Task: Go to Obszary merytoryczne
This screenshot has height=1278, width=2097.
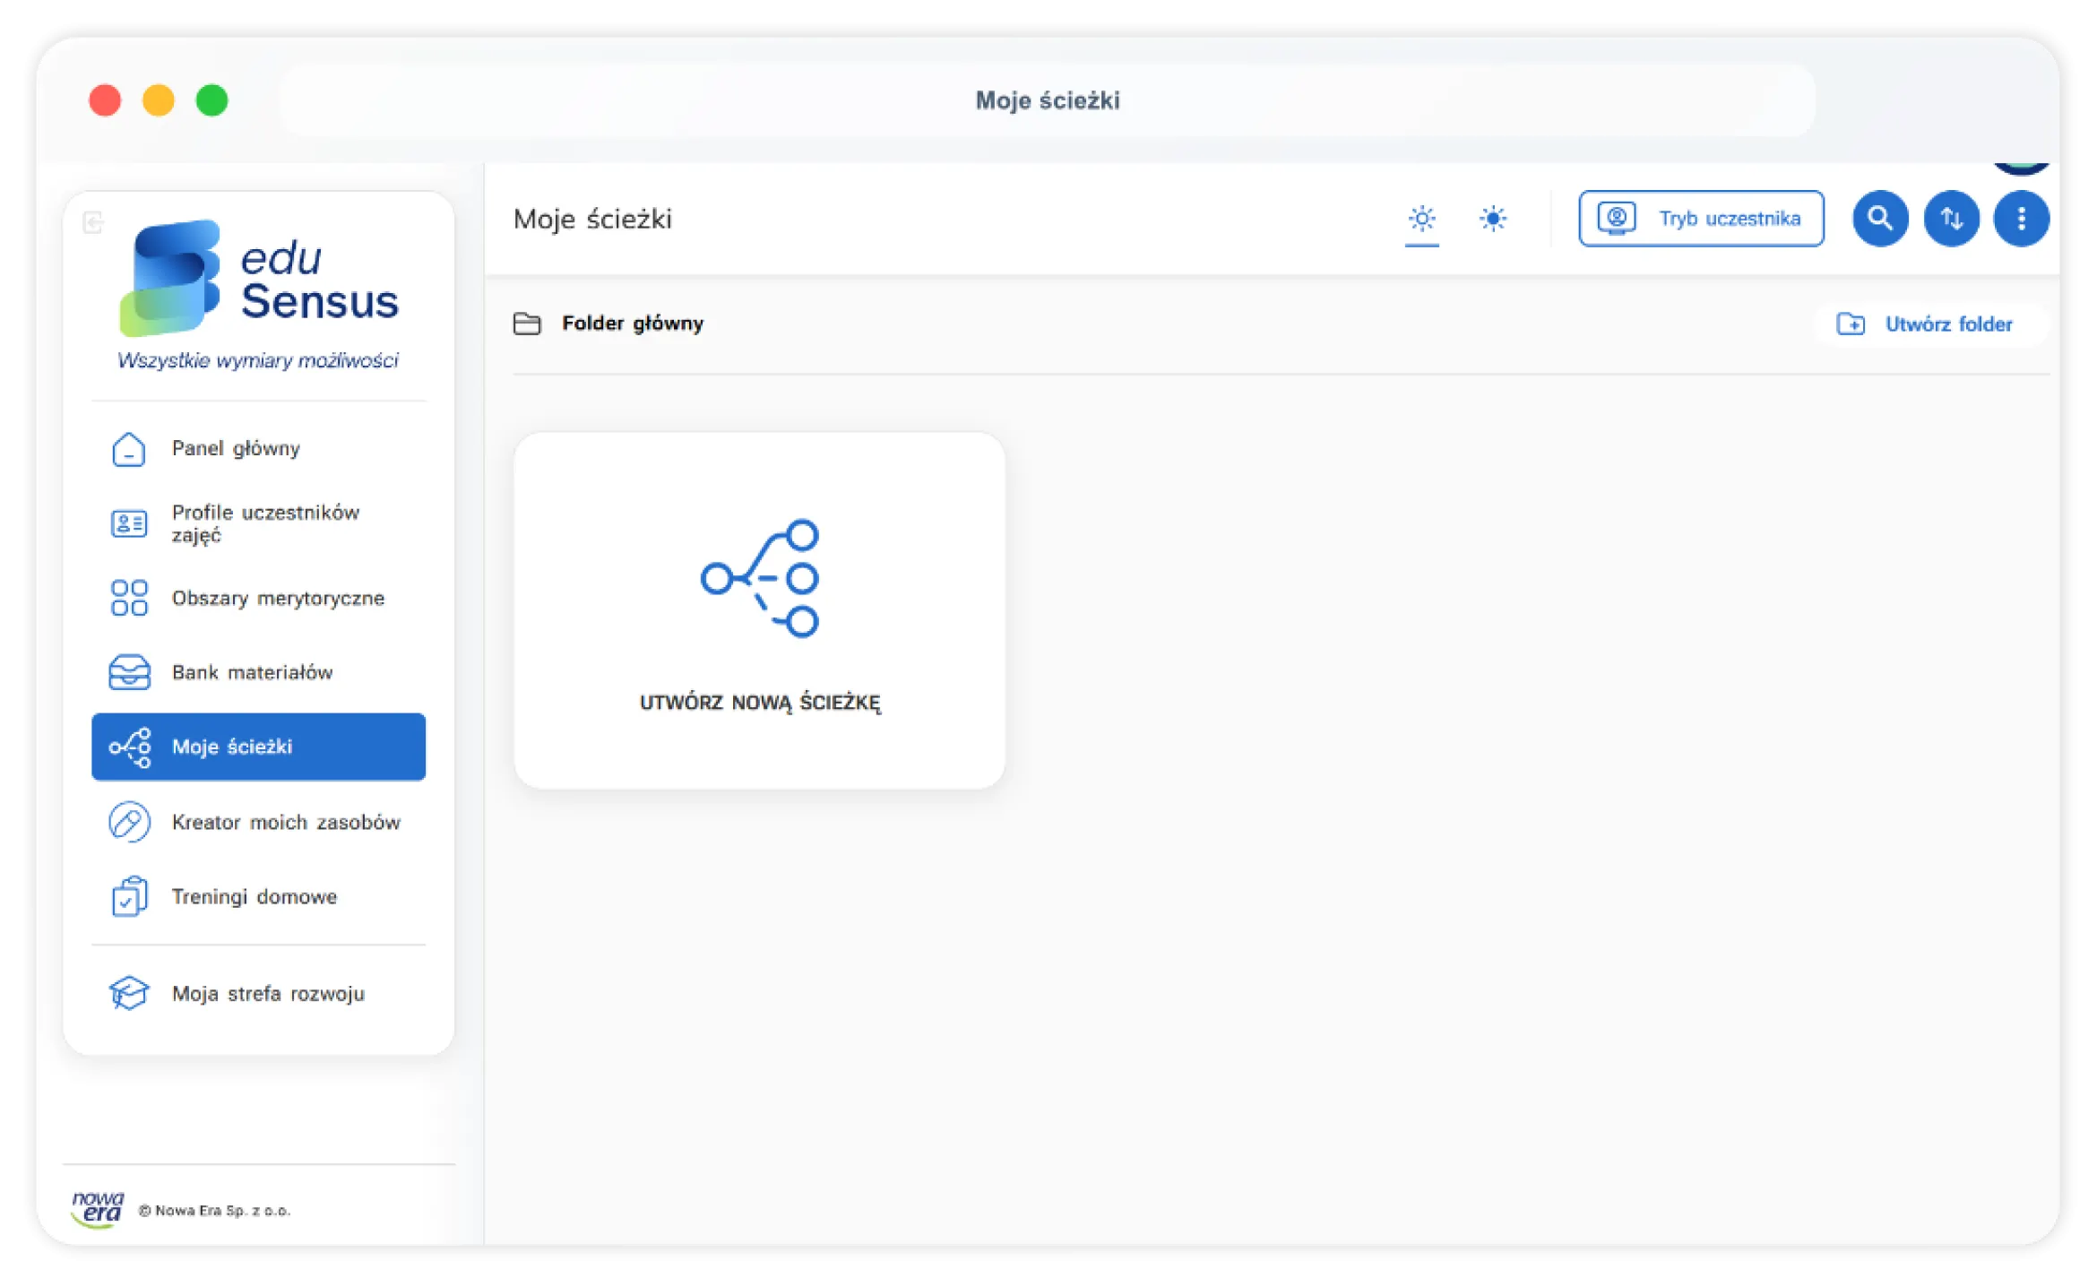Action: pos(258,598)
